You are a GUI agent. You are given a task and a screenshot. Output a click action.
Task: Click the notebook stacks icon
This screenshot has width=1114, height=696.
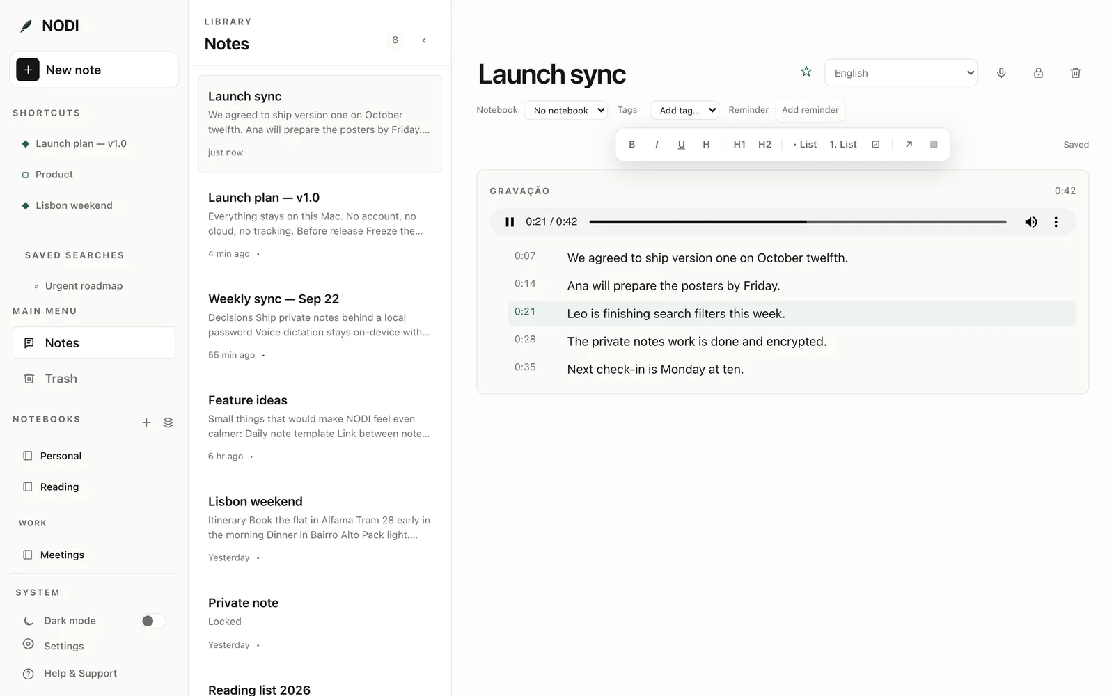pos(168,422)
